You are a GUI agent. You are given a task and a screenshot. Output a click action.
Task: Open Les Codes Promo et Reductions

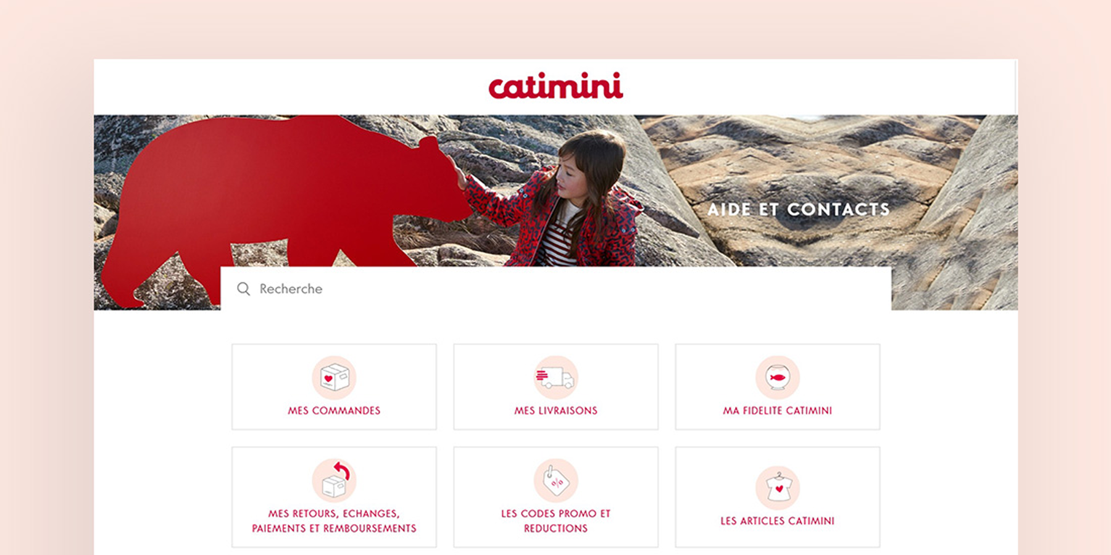(x=555, y=521)
